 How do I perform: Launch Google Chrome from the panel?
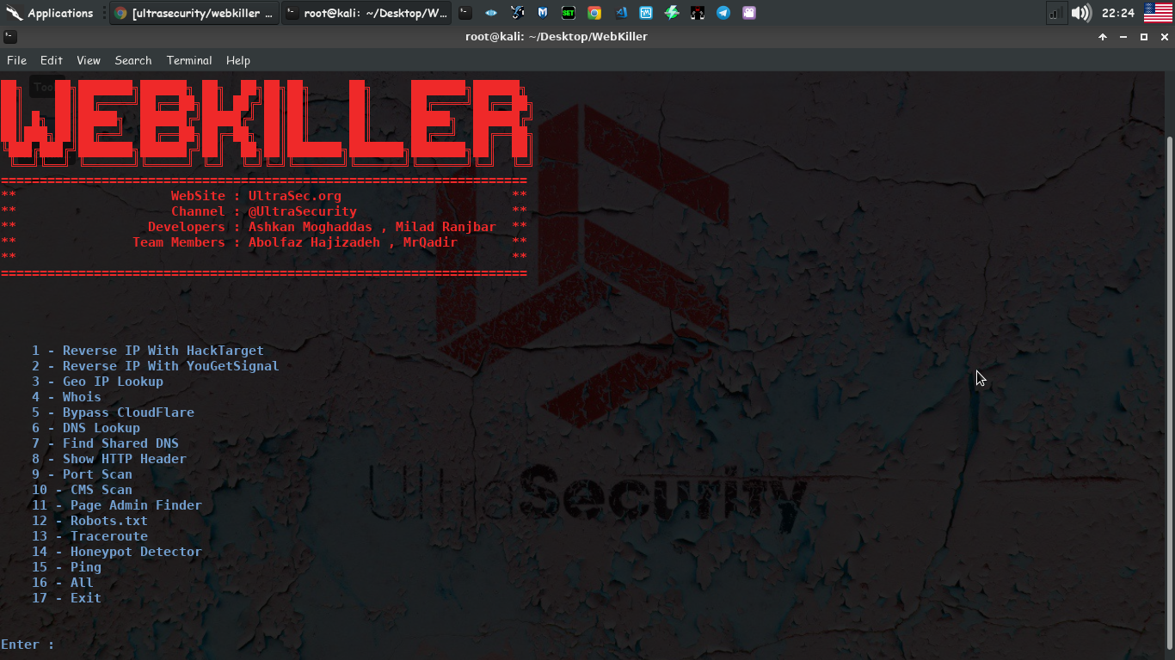tap(594, 13)
